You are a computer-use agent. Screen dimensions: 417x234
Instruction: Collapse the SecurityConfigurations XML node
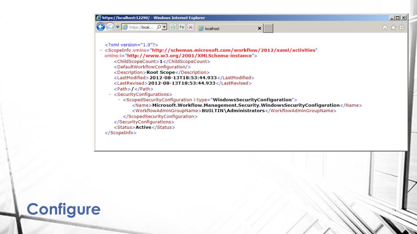pyautogui.click(x=110, y=94)
